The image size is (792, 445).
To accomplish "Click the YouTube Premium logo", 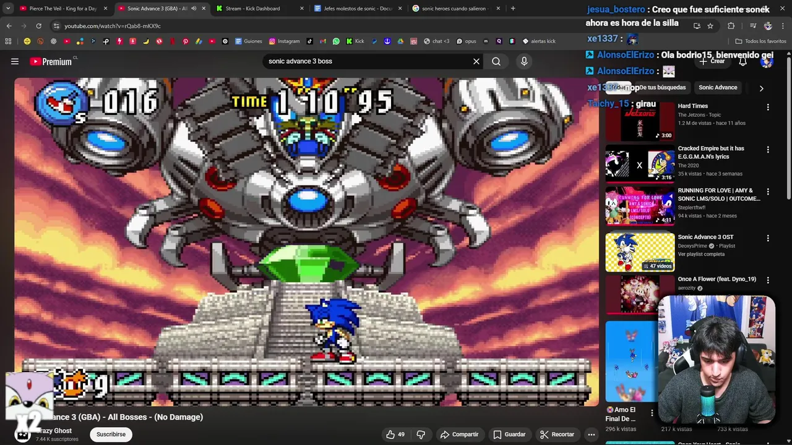I will pos(51,61).
